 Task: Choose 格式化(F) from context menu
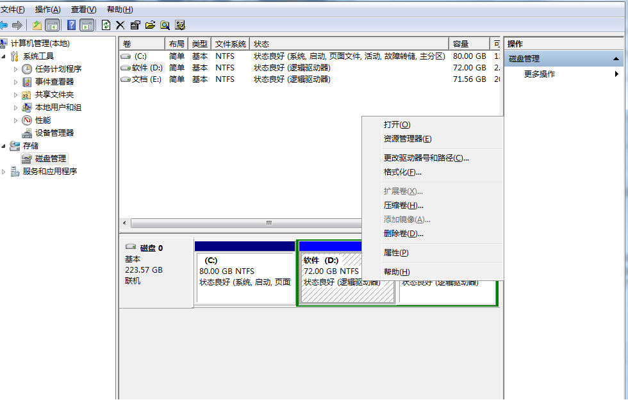click(x=432, y=172)
